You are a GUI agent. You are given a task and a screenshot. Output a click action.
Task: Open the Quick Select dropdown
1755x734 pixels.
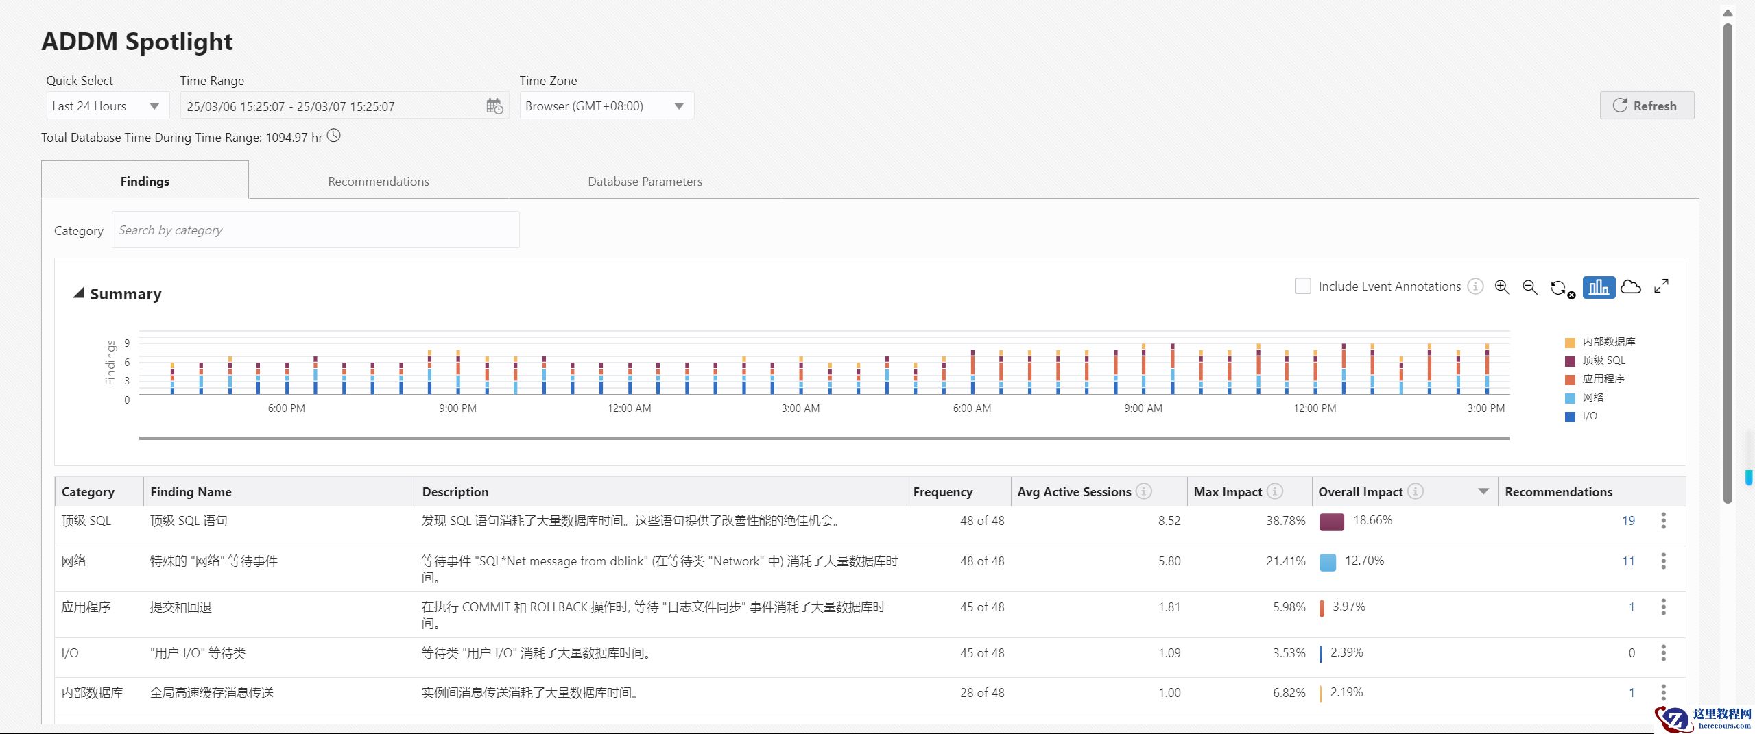[x=107, y=106]
